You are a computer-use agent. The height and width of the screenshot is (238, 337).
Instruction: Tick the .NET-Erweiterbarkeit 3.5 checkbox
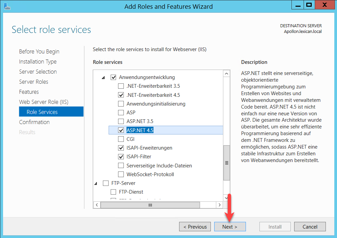coord(121,86)
